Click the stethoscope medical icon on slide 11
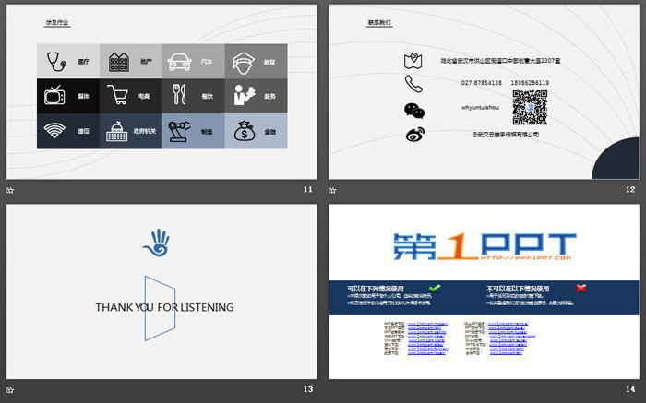The width and height of the screenshot is (646, 403). tap(57, 62)
